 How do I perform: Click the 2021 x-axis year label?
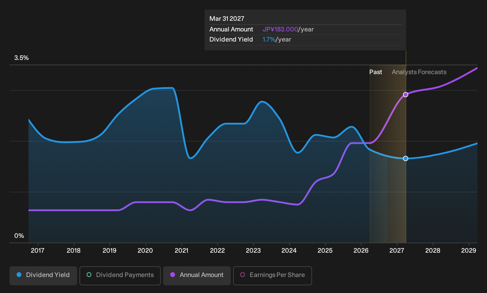(182, 251)
